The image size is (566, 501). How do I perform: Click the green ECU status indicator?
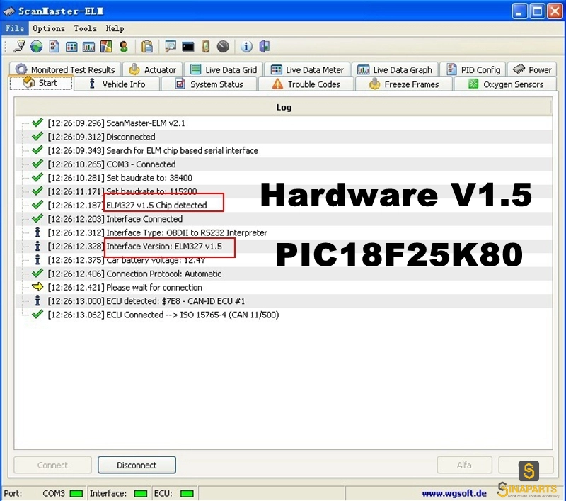coord(187,494)
